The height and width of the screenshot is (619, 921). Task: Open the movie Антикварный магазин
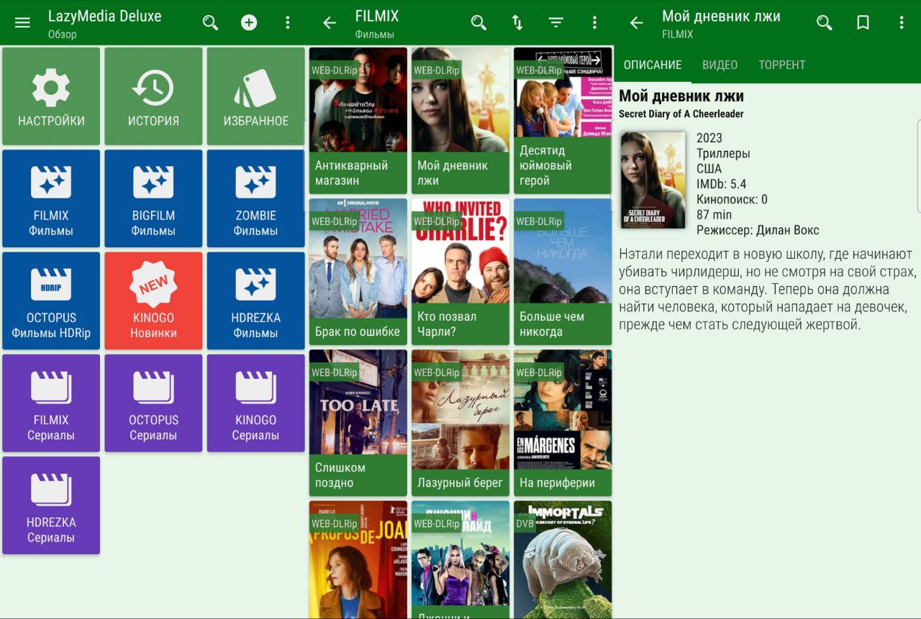pyautogui.click(x=358, y=121)
